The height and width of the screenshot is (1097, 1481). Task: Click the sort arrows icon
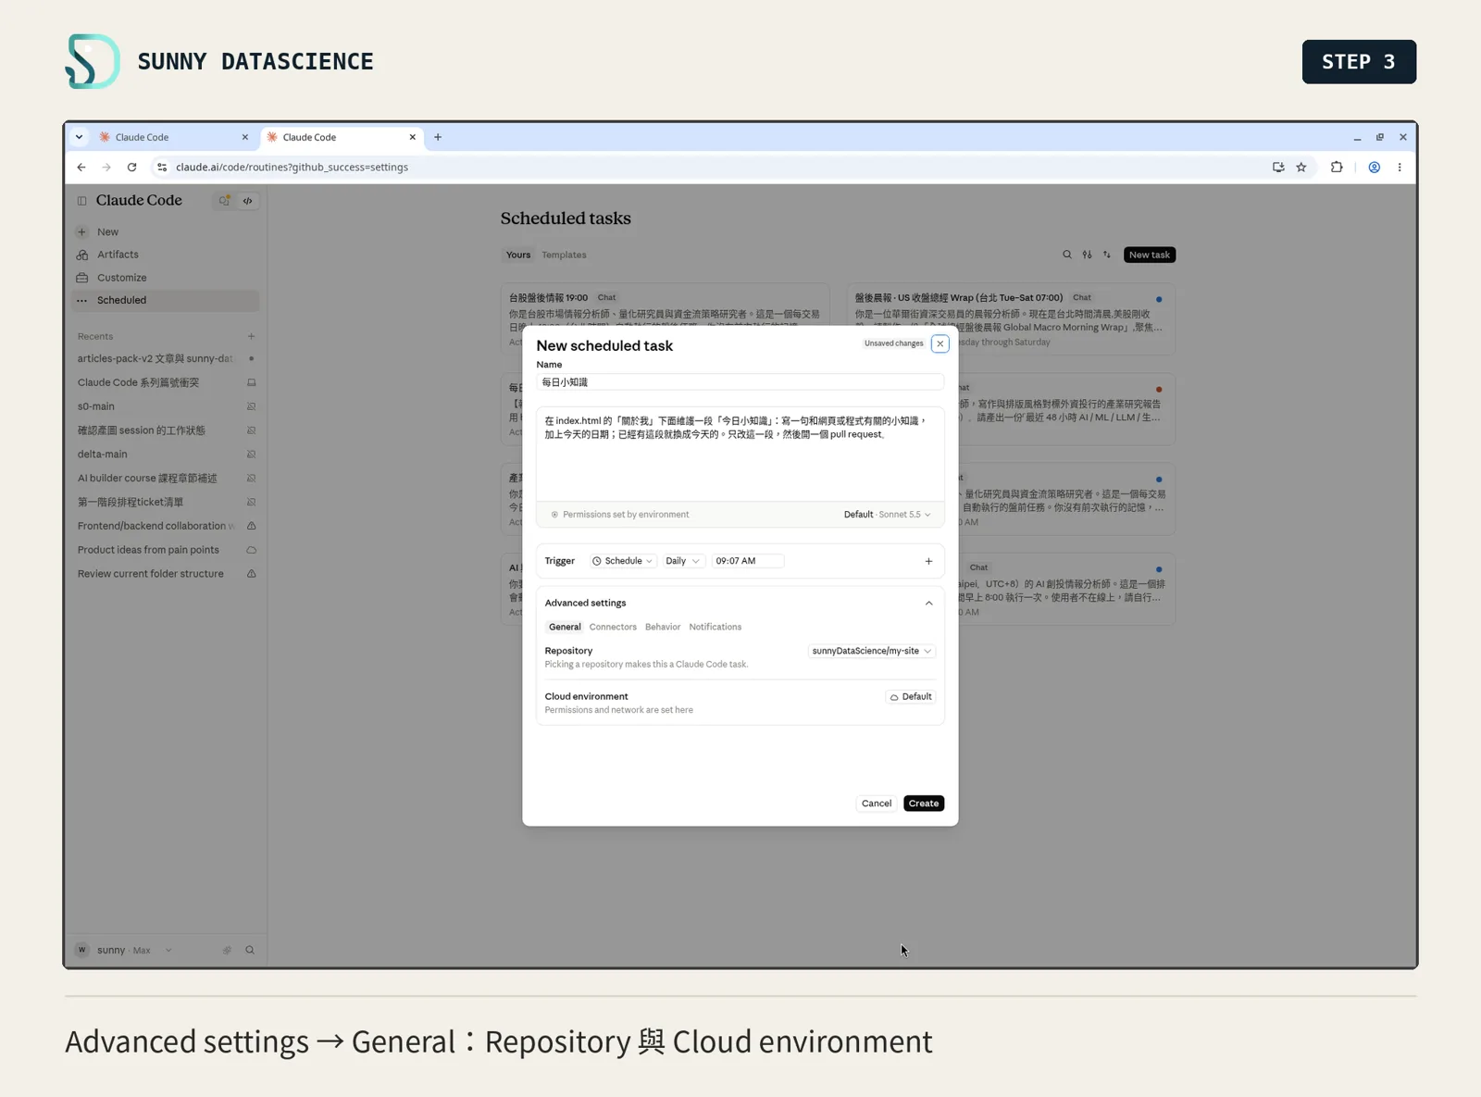click(x=1106, y=255)
